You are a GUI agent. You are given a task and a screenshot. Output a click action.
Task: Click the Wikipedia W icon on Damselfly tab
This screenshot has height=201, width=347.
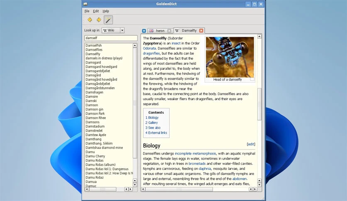click(x=177, y=31)
